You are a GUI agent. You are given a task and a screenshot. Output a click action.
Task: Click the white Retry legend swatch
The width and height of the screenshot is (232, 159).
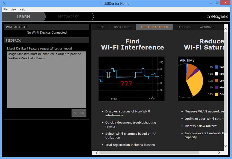click(x=216, y=74)
